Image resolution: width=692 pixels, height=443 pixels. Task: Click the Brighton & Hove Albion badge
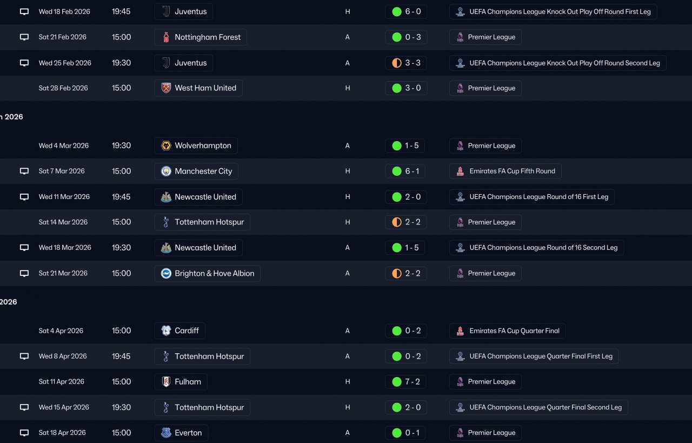(x=166, y=274)
